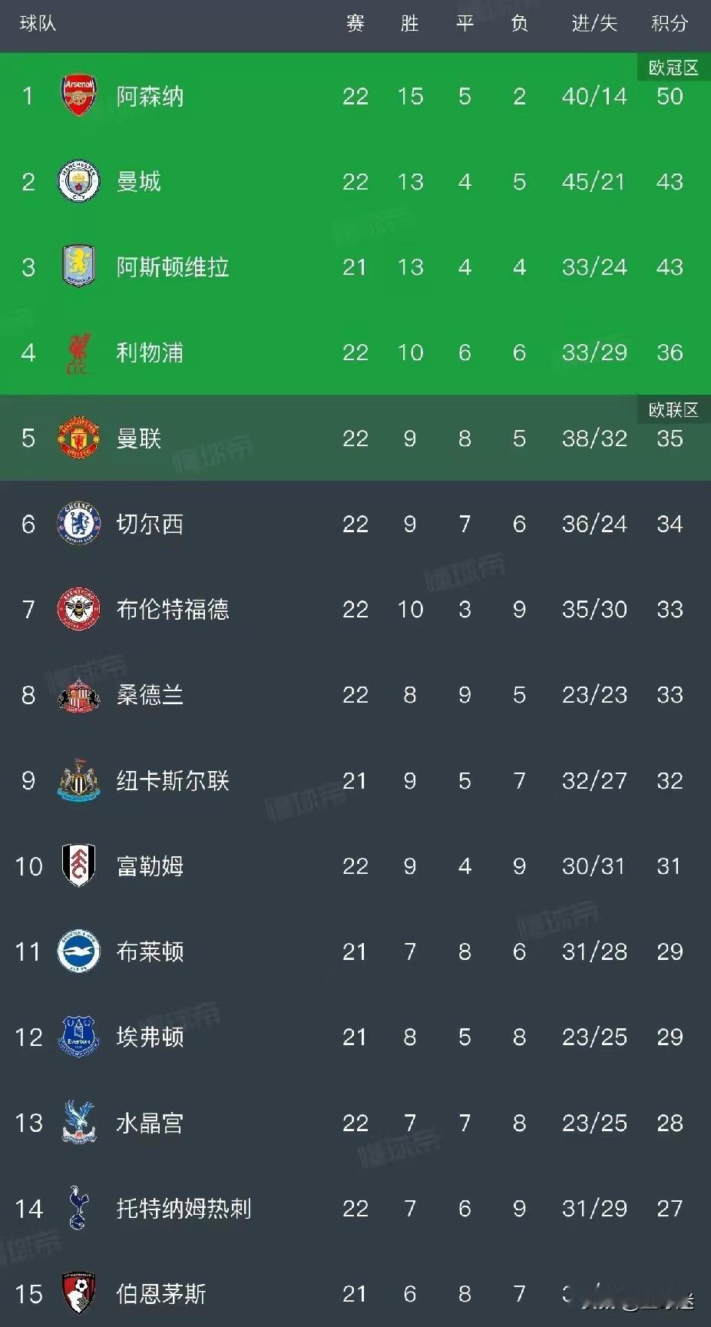The image size is (711, 1327).
Task: Tap the Tottenham cockerel logo
Action: pyautogui.click(x=79, y=1209)
